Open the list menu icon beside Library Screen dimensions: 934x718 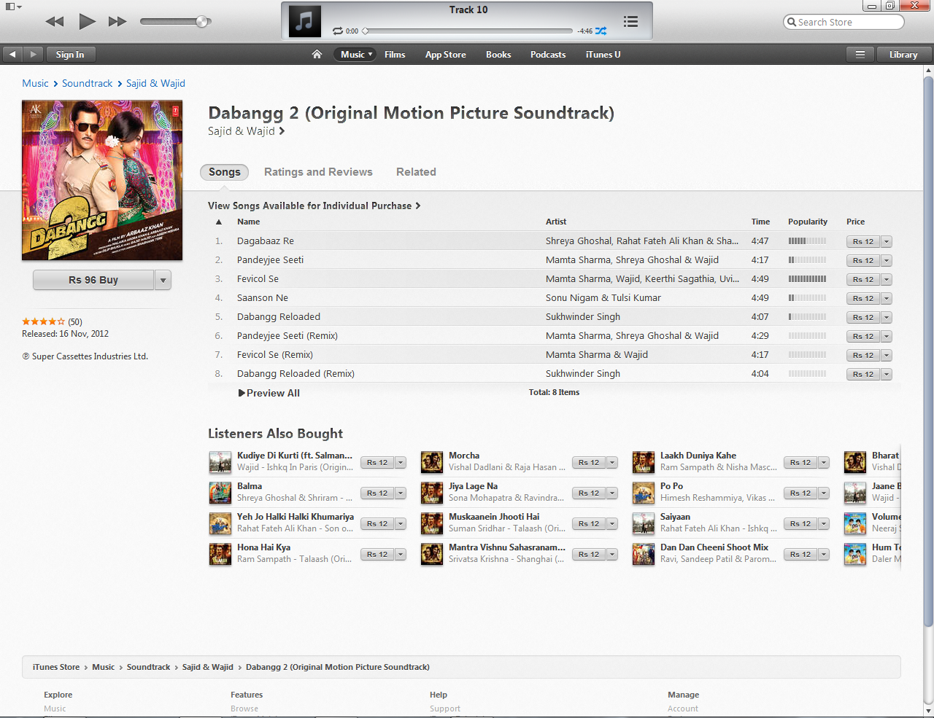[860, 55]
